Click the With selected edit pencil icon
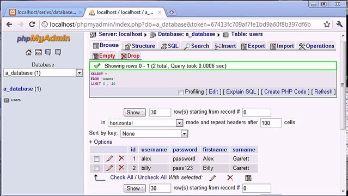Screen dimensions: 348x196 point(212,178)
